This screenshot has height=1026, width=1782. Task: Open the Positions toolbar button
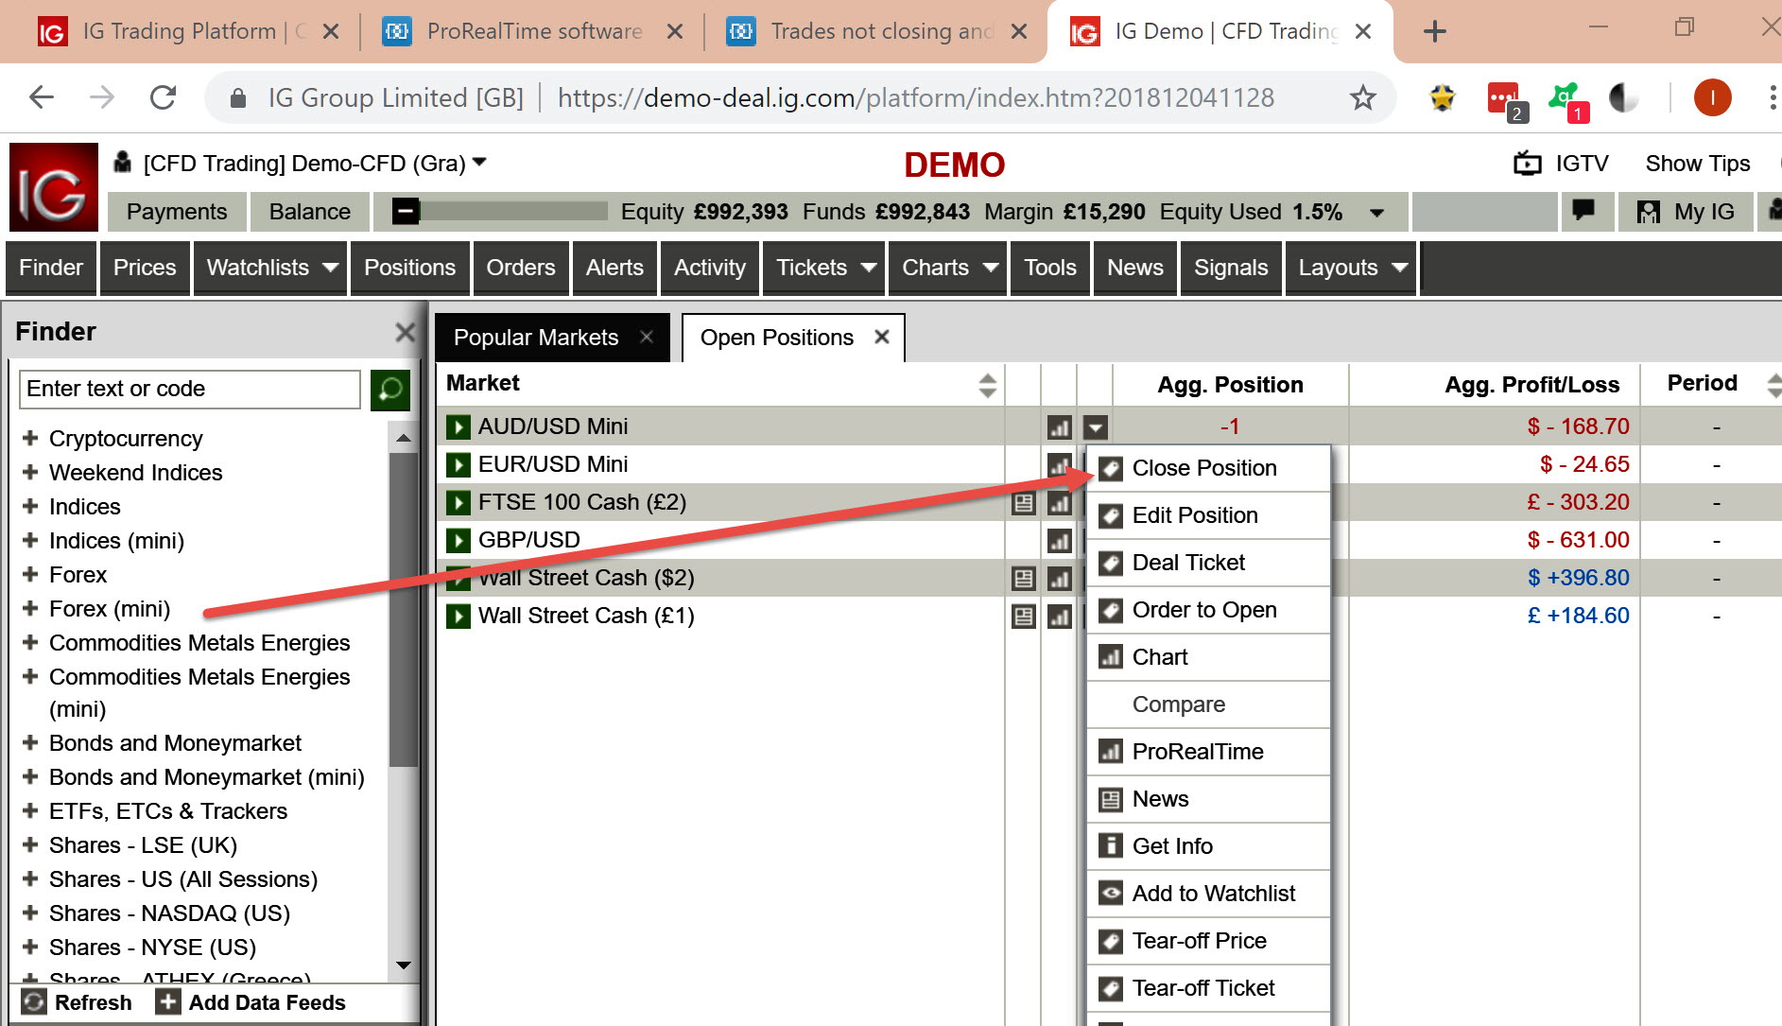409,268
